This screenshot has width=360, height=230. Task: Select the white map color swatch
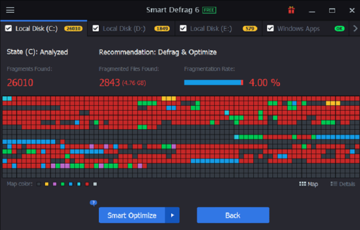pyautogui.click(x=95, y=184)
